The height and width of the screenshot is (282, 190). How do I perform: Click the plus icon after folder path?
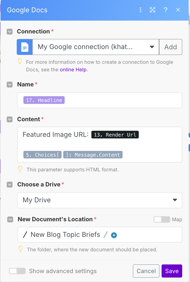click(114, 235)
